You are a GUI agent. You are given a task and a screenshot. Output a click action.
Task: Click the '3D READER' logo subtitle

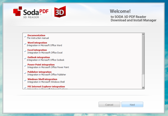point(31,17)
